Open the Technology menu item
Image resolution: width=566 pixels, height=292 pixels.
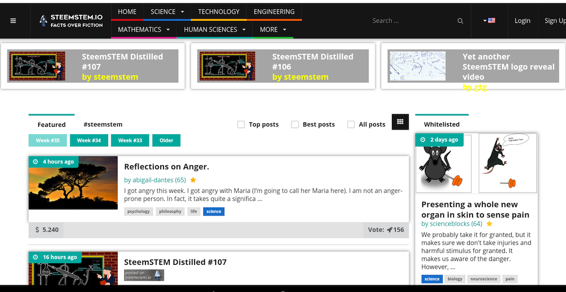pos(218,11)
